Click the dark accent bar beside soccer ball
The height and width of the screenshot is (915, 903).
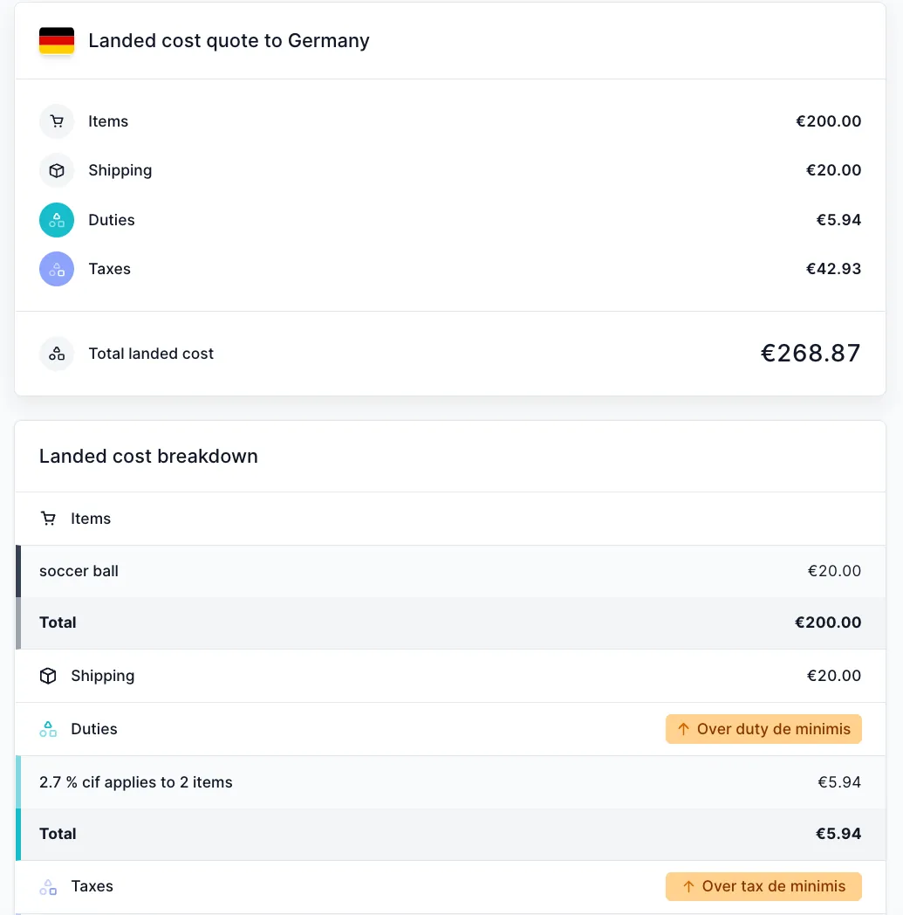coord(17,571)
